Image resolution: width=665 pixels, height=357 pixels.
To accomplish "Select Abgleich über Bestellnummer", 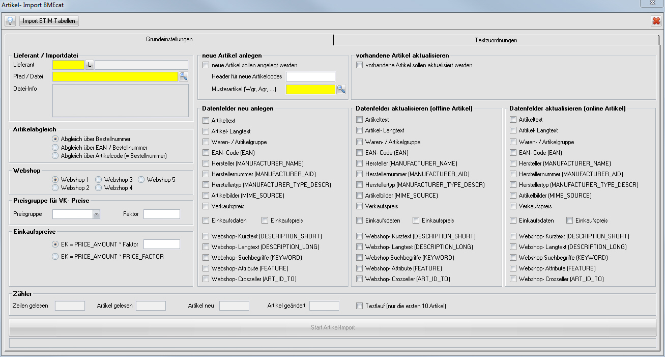I will (55, 139).
